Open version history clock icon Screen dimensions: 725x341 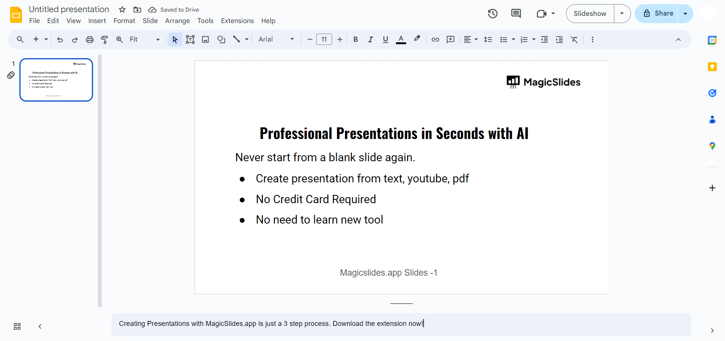tap(493, 14)
